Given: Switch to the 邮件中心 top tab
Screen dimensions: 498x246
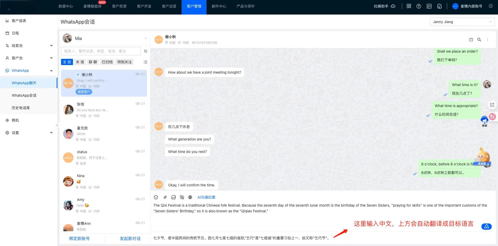Looking at the screenshot, I should pyautogui.click(x=219, y=6).
